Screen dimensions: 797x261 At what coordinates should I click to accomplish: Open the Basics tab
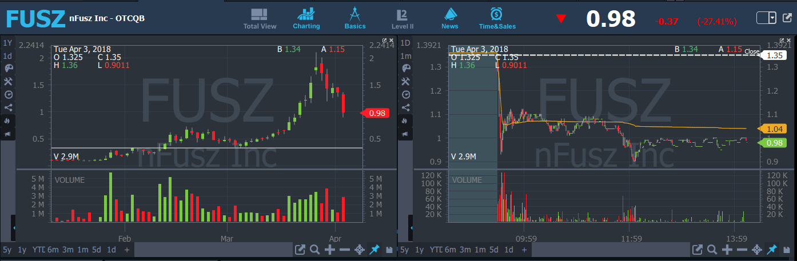[355, 19]
